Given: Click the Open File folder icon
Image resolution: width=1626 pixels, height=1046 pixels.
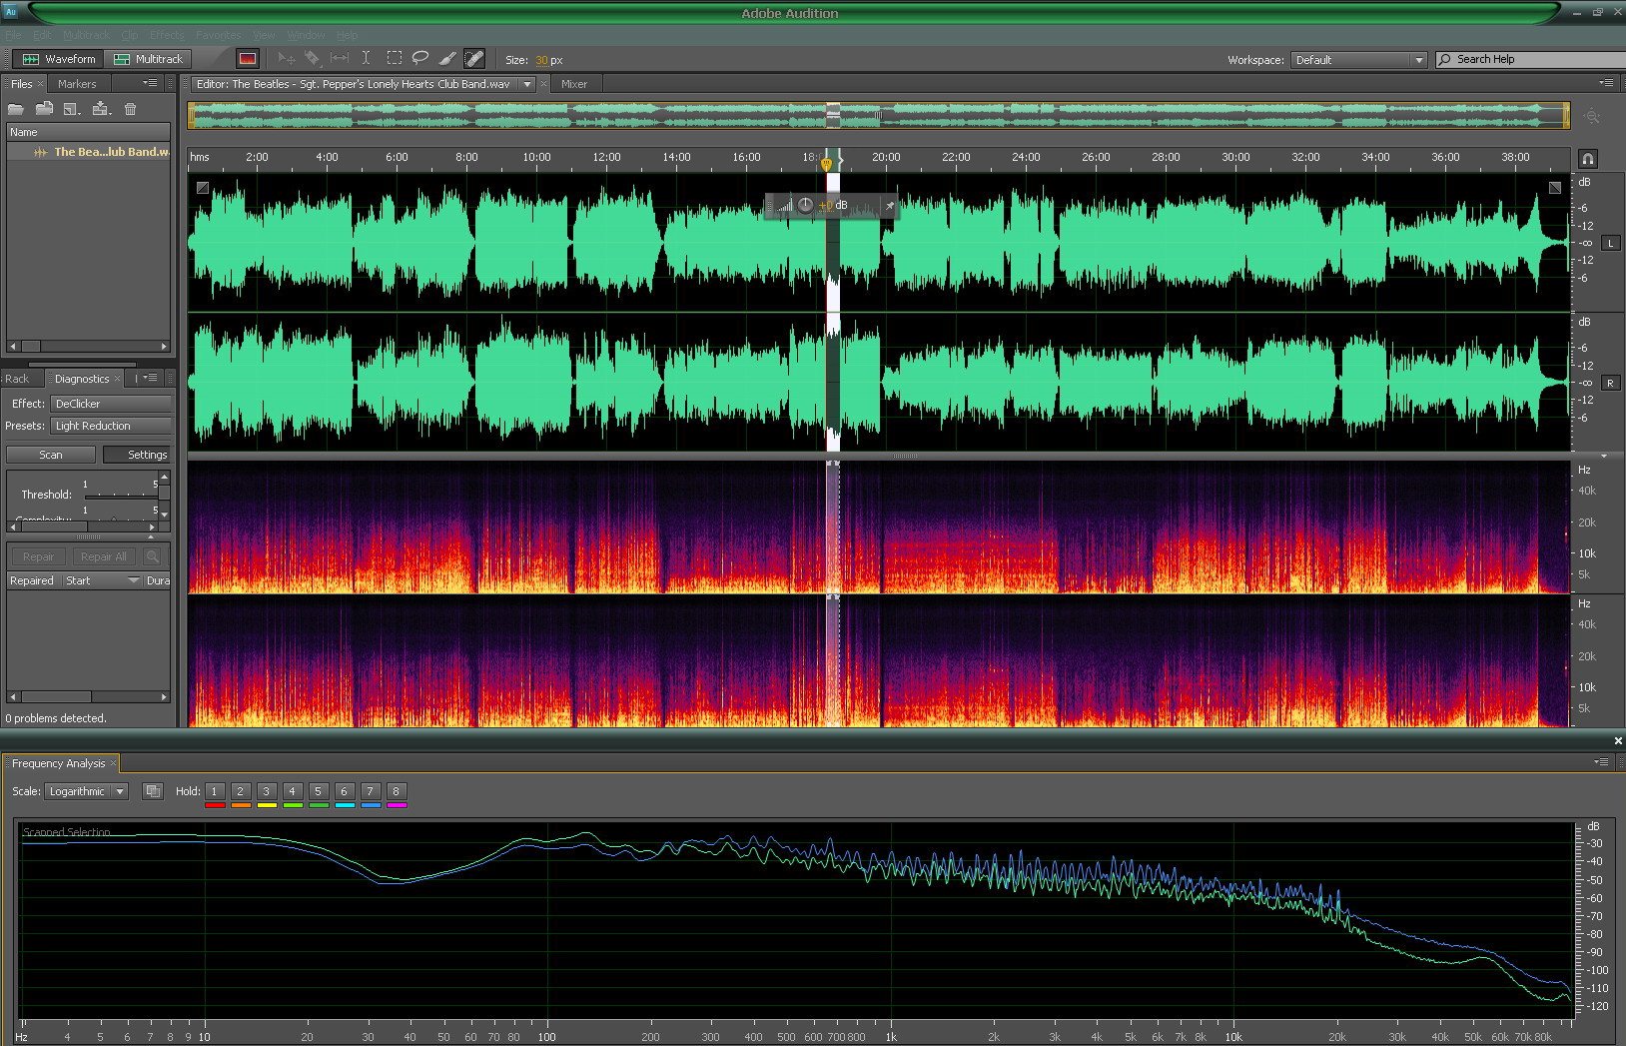Looking at the screenshot, I should tap(16, 109).
